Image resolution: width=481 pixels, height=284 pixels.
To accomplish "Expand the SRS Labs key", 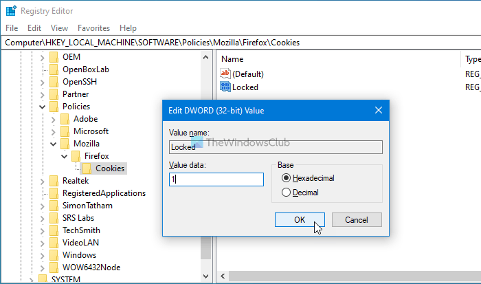I will click(x=43, y=218).
